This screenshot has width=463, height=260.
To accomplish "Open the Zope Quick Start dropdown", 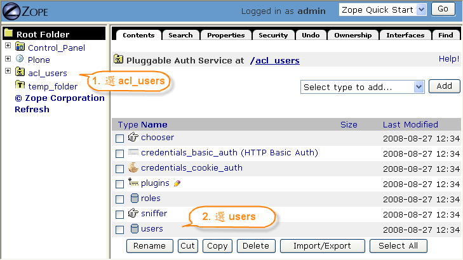I will tap(383, 10).
